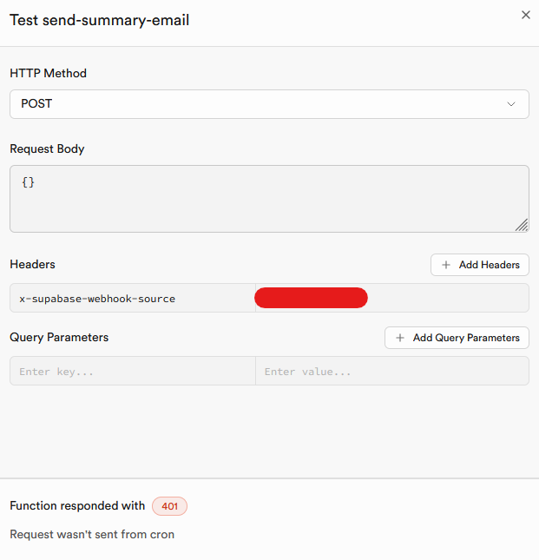
Task: Open the HTTP Method dropdown showing POST
Action: click(269, 104)
